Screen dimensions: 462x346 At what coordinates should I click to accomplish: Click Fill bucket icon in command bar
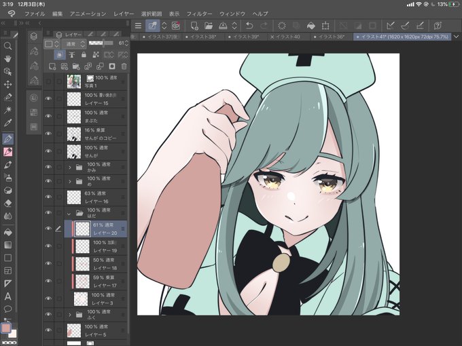[x=311, y=26]
